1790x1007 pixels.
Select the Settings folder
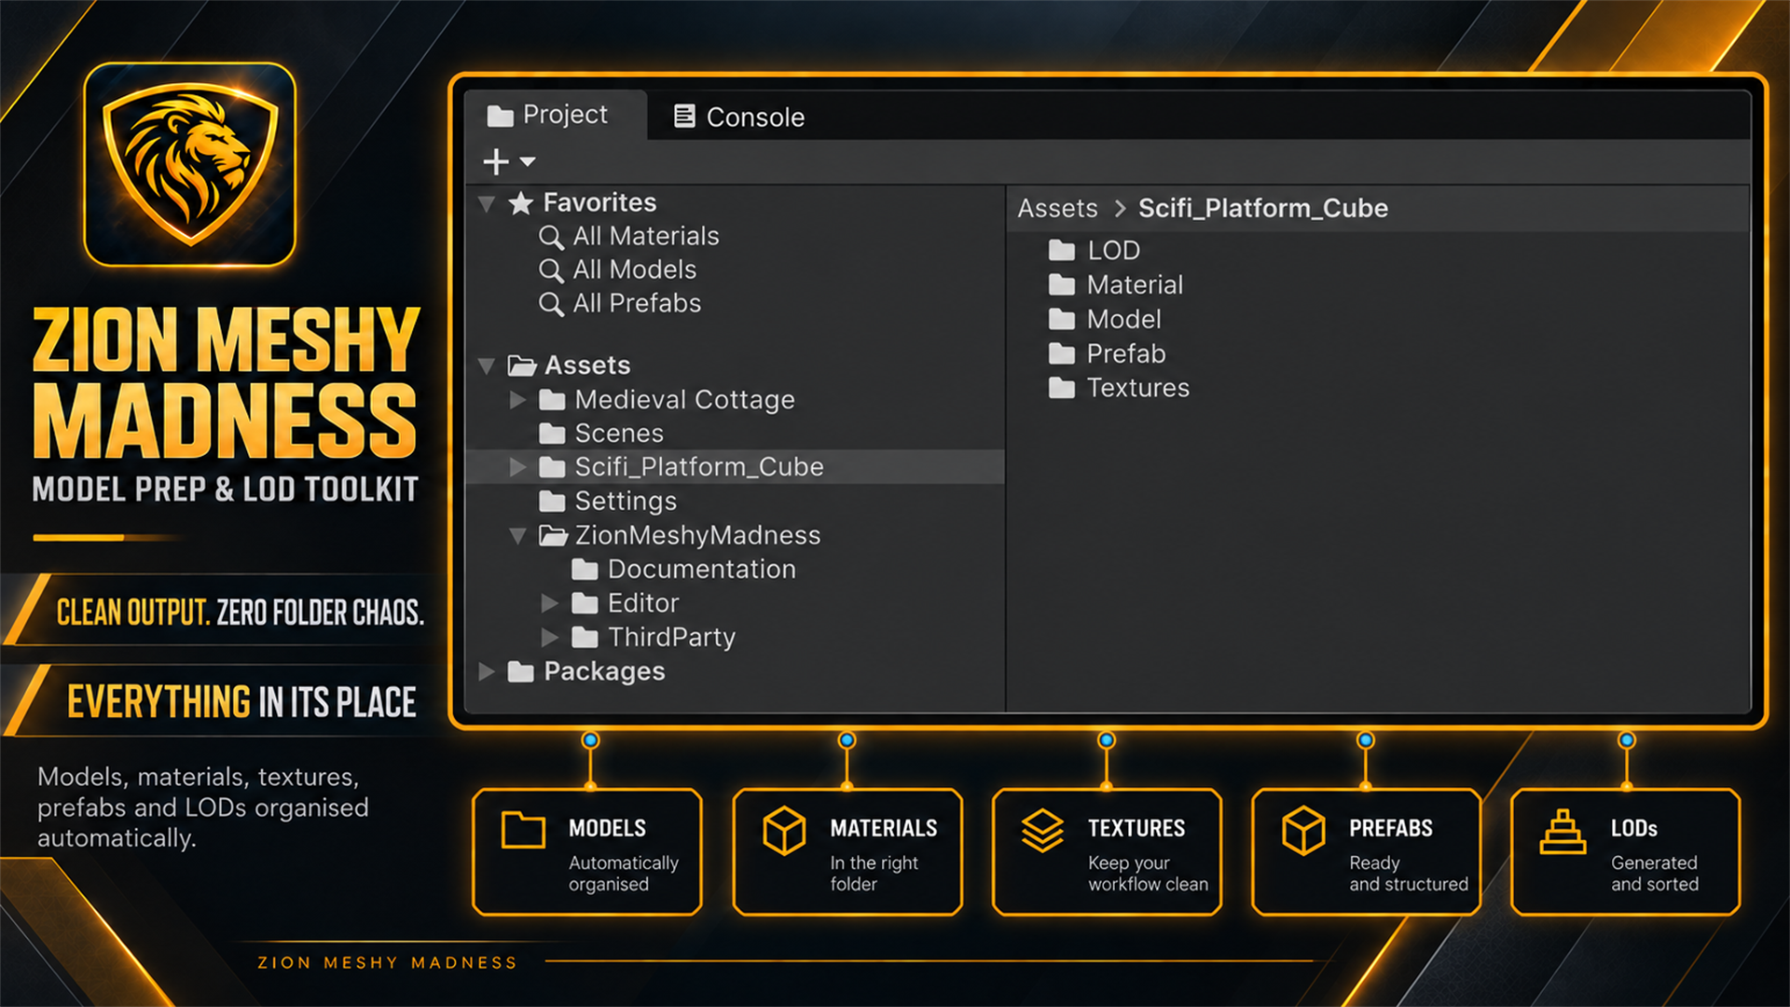(x=626, y=502)
